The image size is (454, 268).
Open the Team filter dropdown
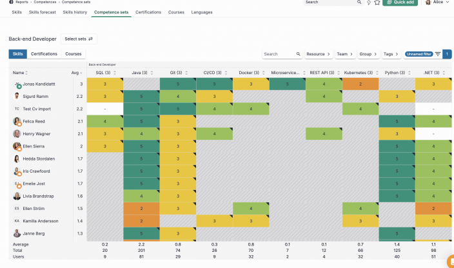coord(344,54)
